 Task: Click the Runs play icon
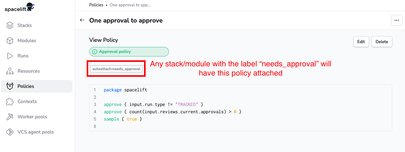click(10, 56)
